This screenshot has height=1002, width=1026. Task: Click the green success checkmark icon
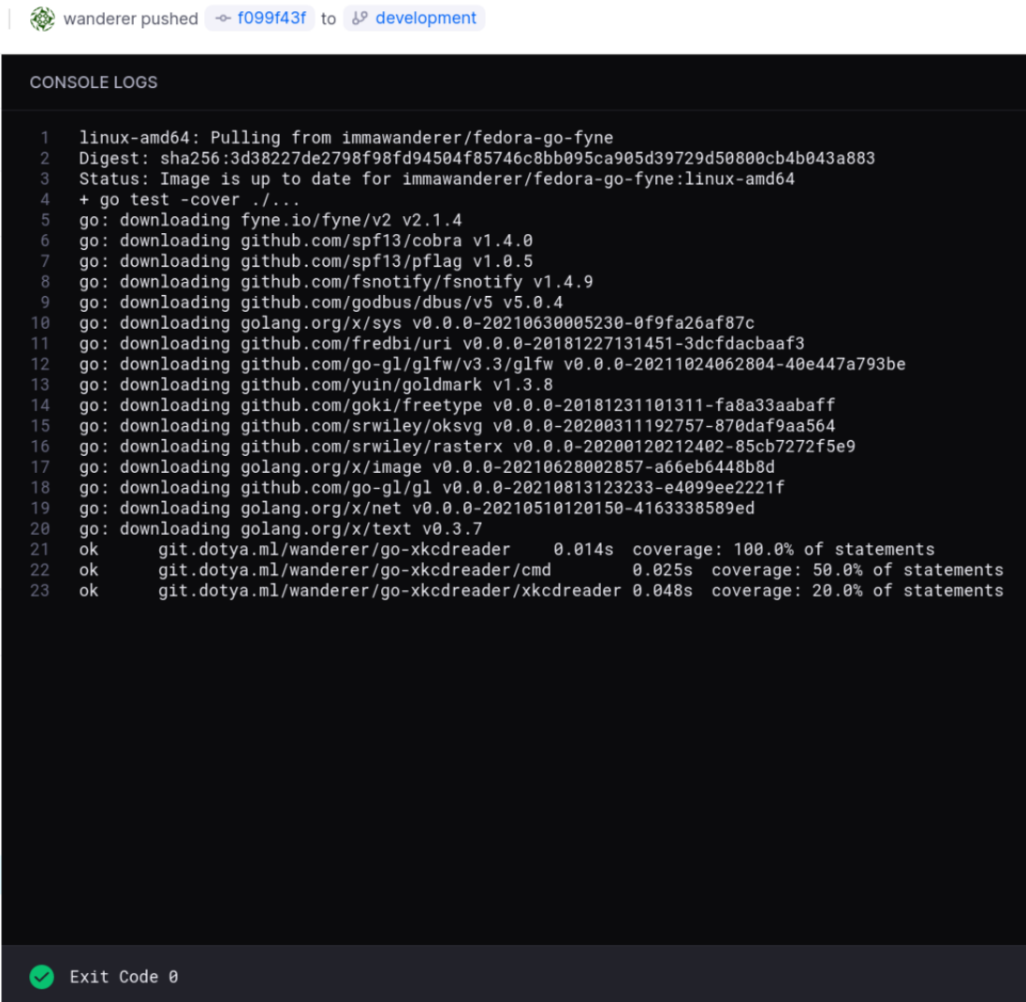tap(41, 977)
